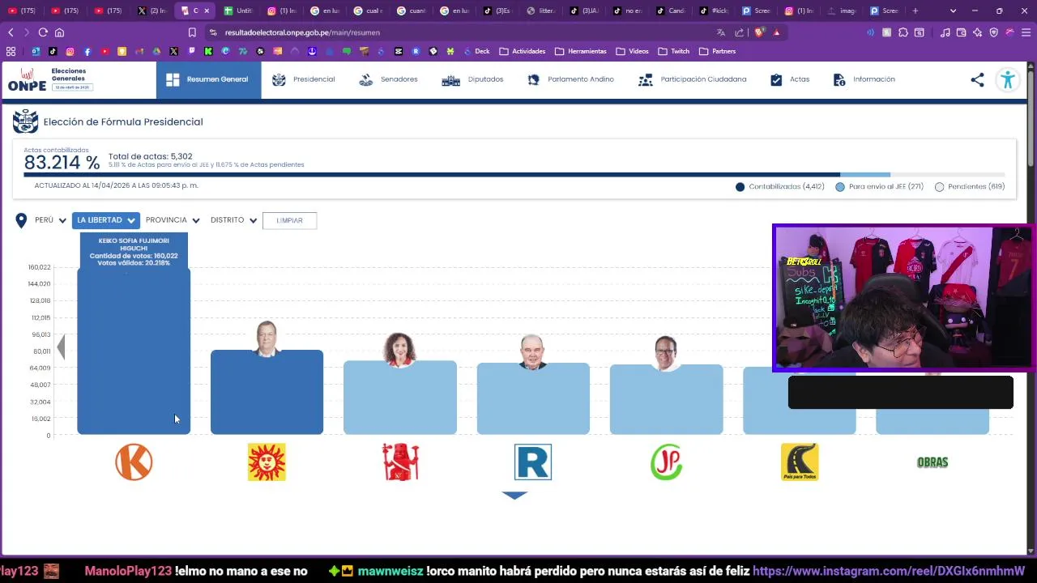This screenshot has height=583, width=1037.
Task: Switch to the Presidencial tab
Action: (303, 79)
